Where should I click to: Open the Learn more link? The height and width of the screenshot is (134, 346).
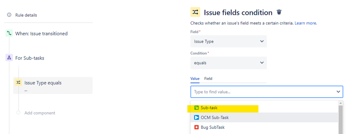point(306,23)
